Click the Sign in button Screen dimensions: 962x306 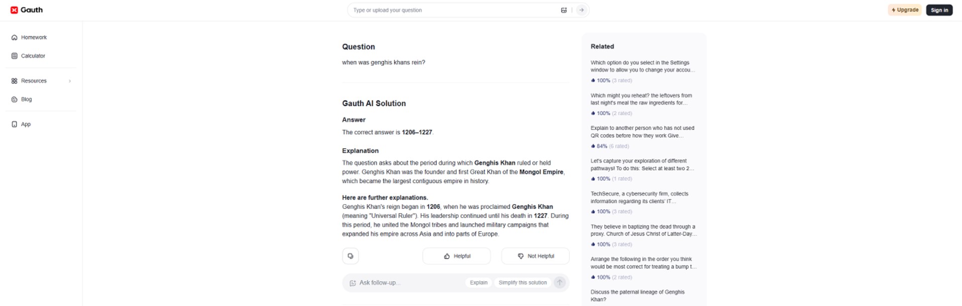939,10
